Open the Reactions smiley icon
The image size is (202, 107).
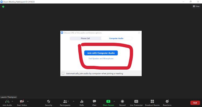coord(167,101)
